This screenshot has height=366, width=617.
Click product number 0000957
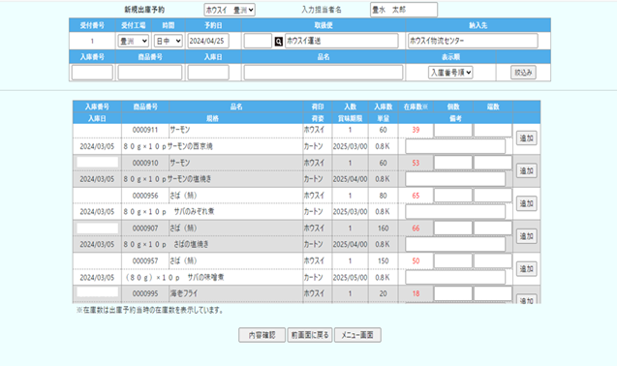coord(145,260)
